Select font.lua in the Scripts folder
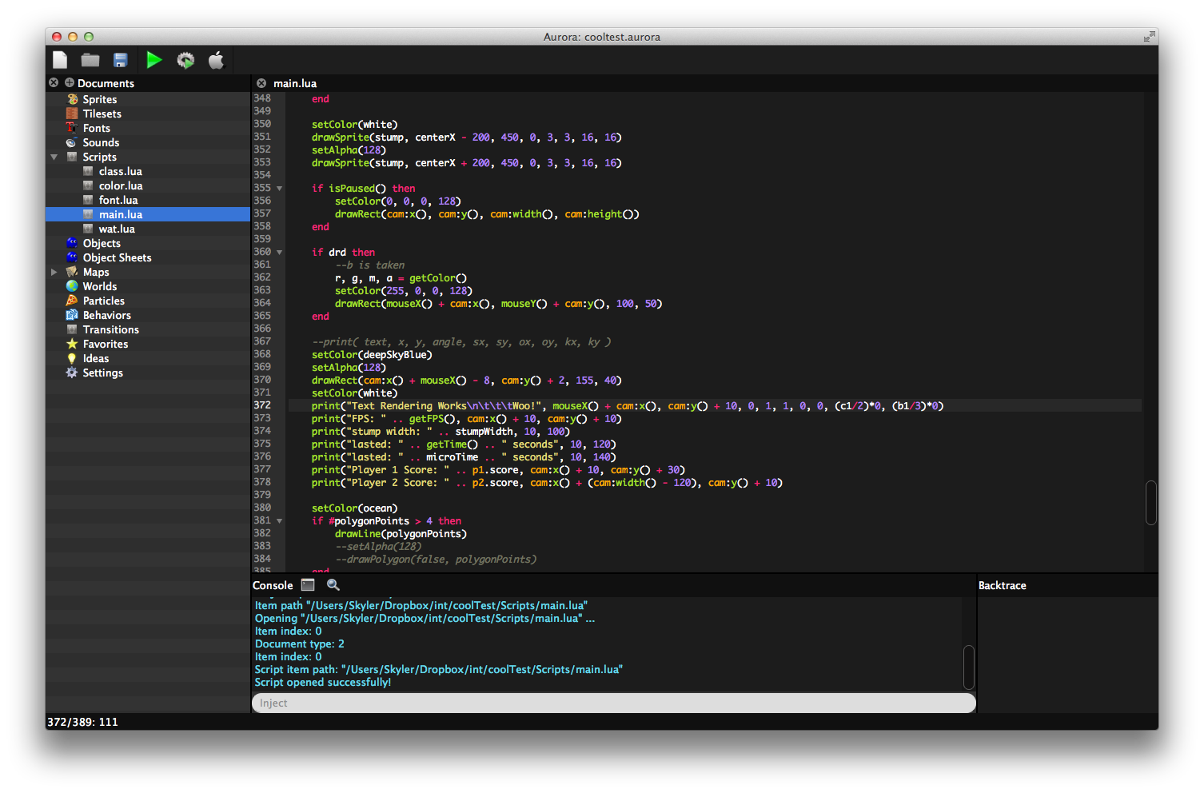 point(118,200)
